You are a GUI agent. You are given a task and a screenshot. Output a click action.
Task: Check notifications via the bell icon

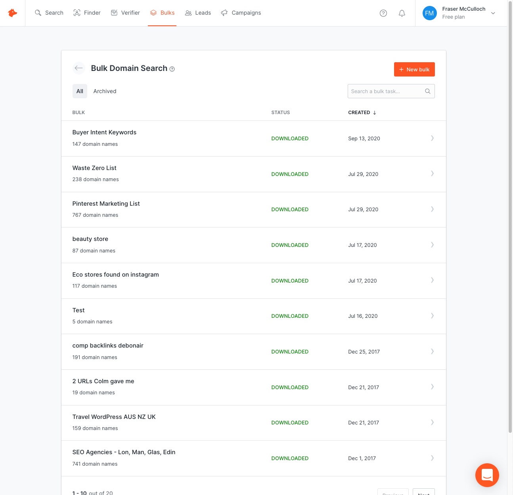click(402, 13)
